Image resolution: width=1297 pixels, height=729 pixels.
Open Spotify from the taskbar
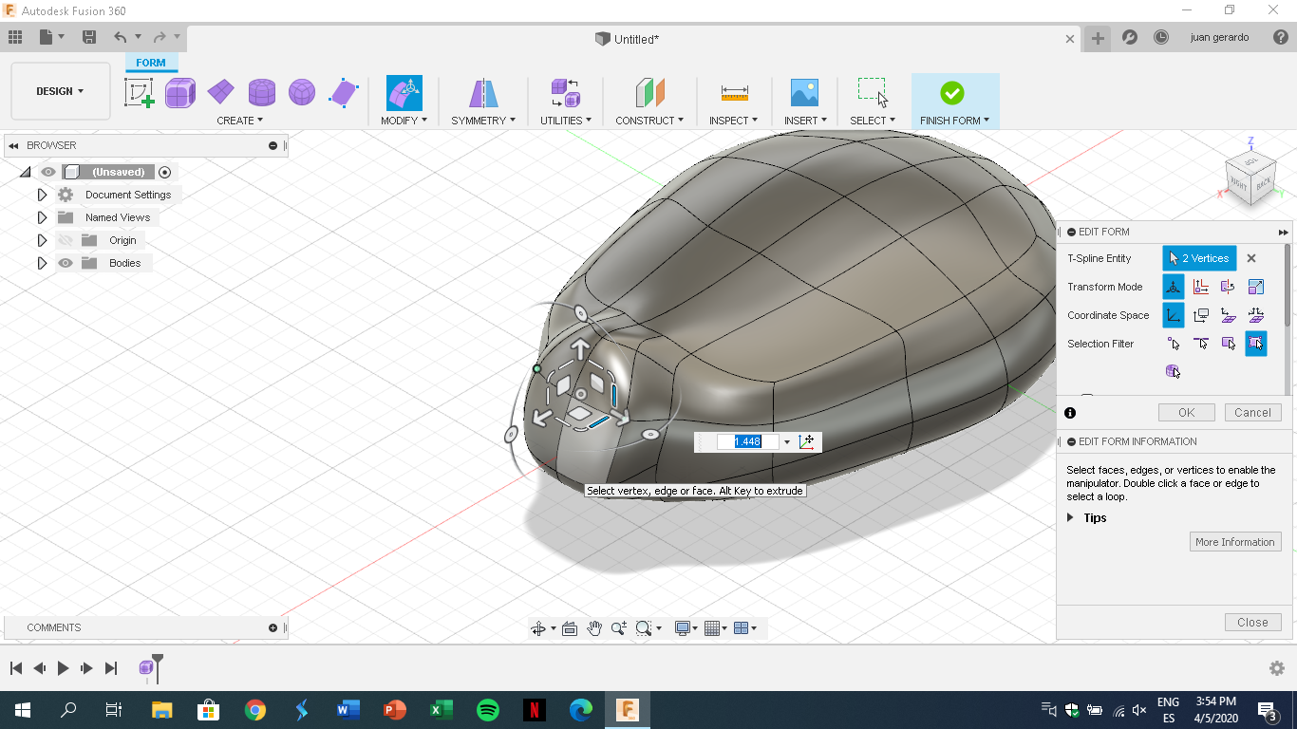487,709
